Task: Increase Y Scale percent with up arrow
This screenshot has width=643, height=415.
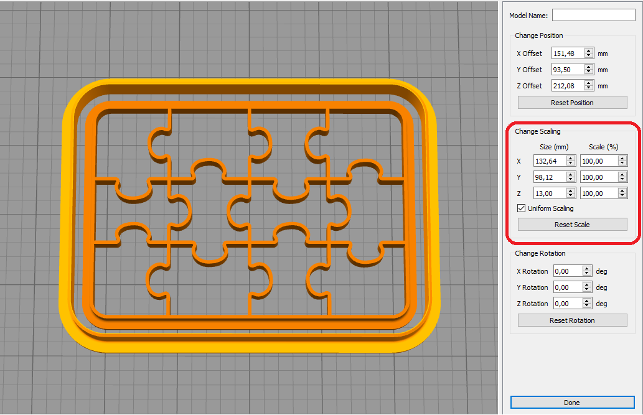Action: point(622,175)
